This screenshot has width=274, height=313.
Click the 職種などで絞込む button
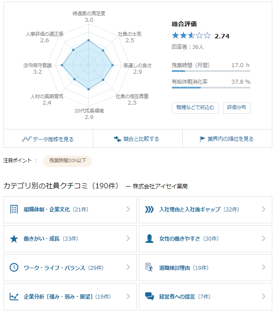[195, 108]
